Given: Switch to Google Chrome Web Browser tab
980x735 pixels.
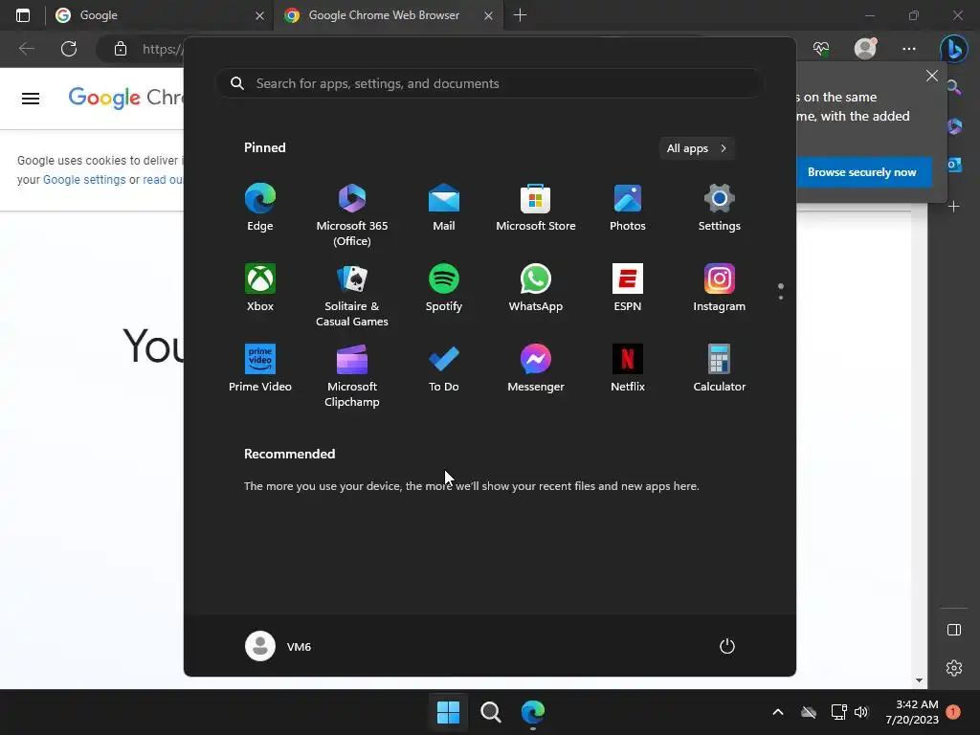Looking at the screenshot, I should [384, 15].
